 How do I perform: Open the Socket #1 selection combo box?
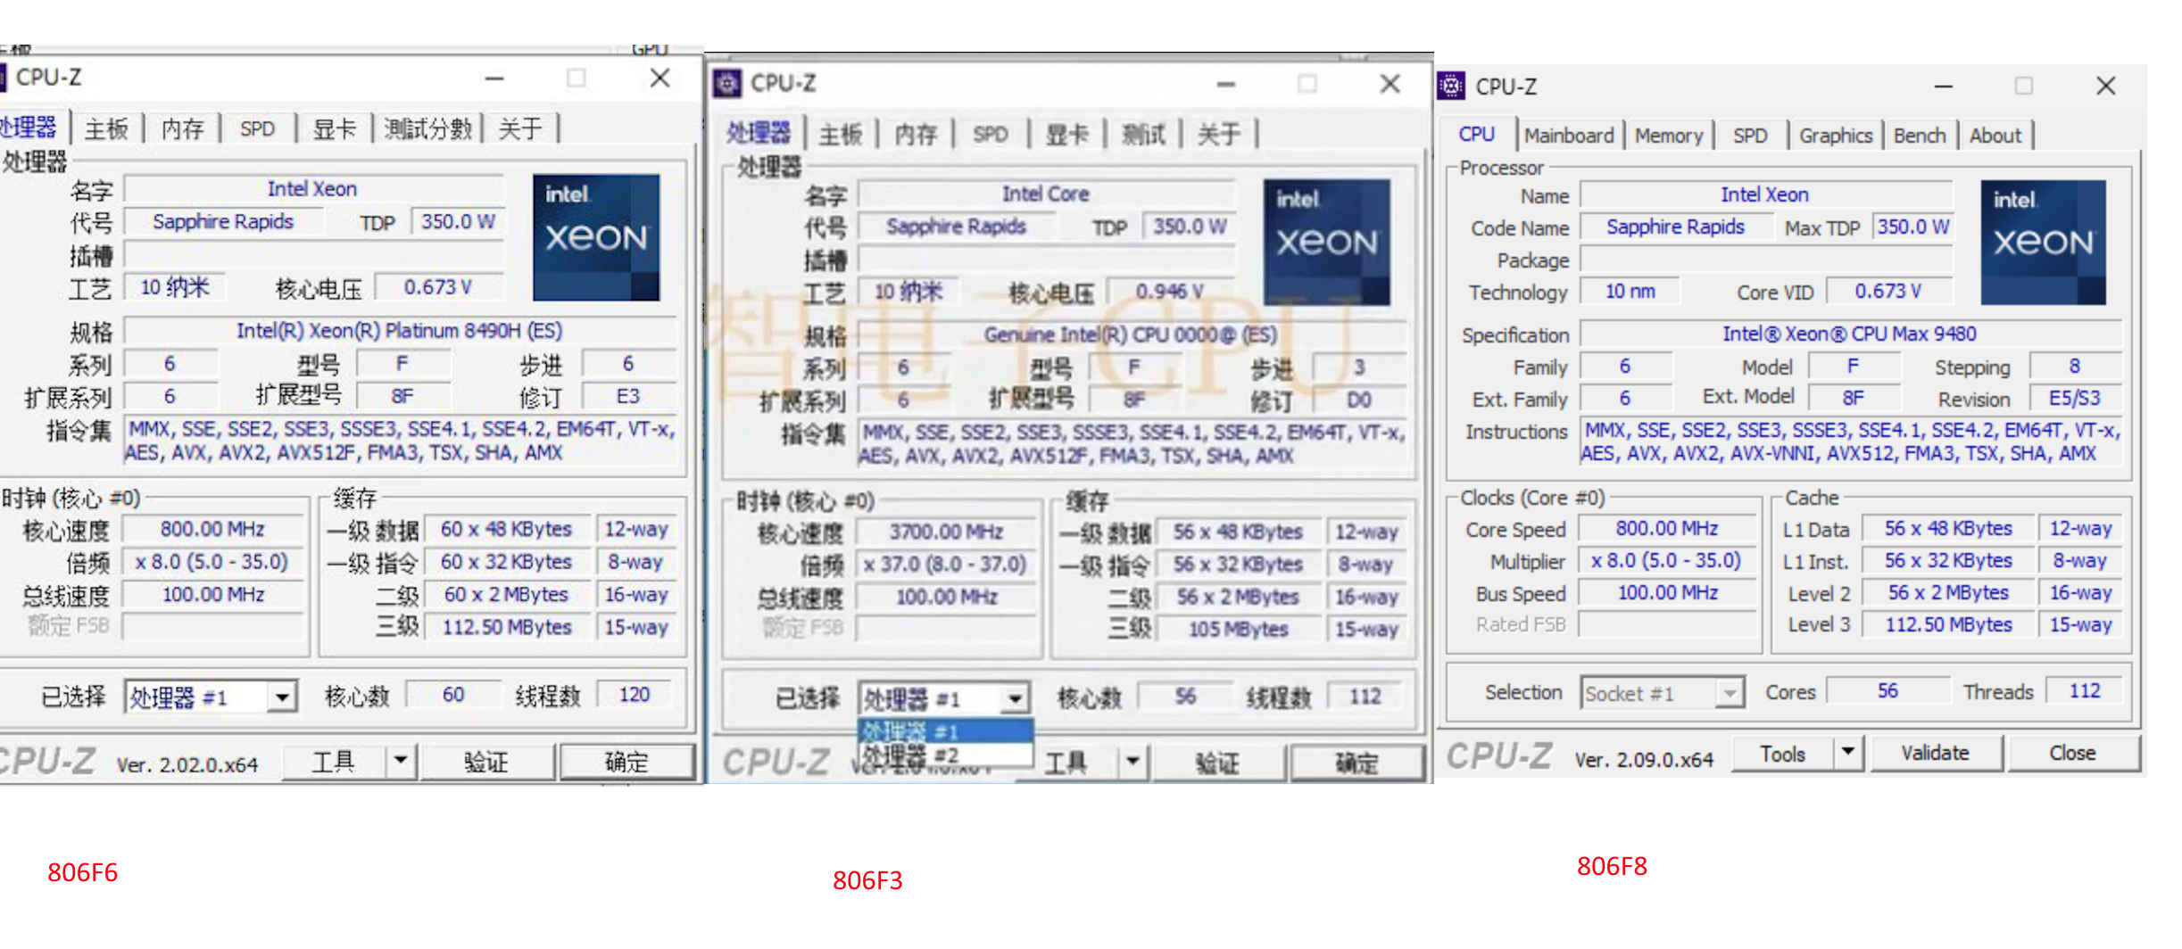(1663, 693)
